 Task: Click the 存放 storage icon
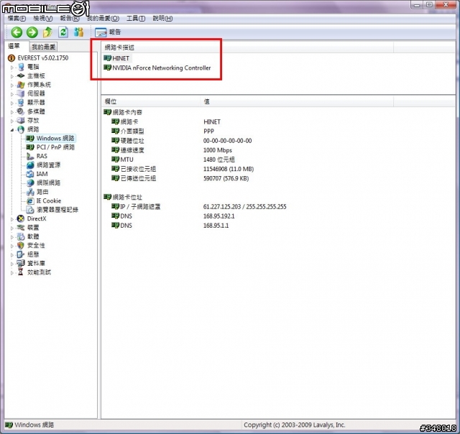pos(21,120)
